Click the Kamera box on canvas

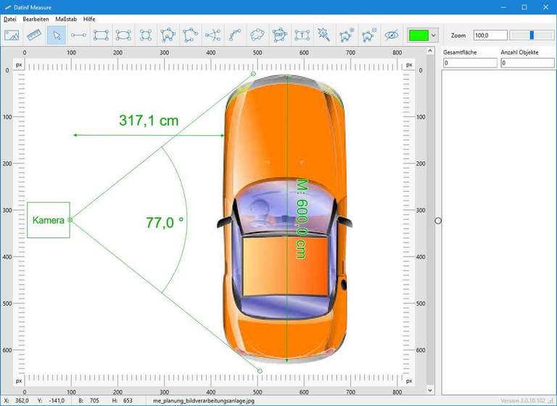click(x=49, y=220)
